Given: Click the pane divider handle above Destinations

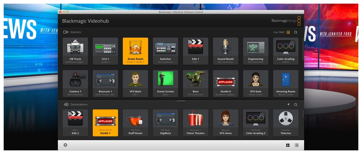Looking at the screenshot, I should (181, 101).
